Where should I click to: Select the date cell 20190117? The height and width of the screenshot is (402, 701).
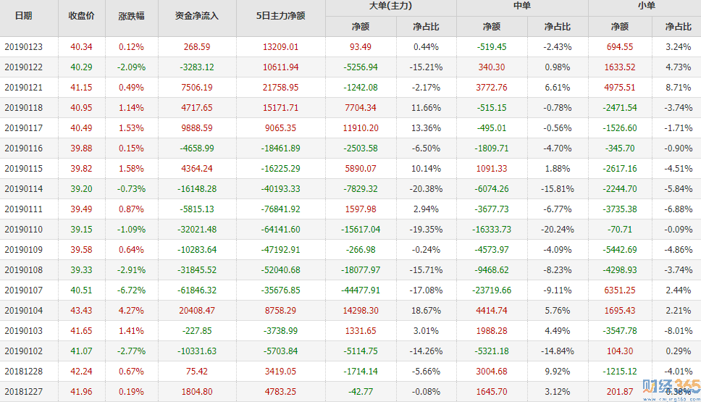click(x=24, y=128)
